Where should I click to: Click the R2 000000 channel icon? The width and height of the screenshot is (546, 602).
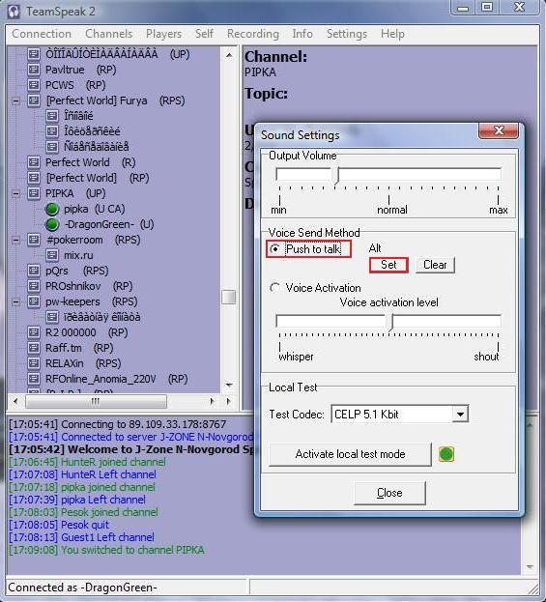34,332
